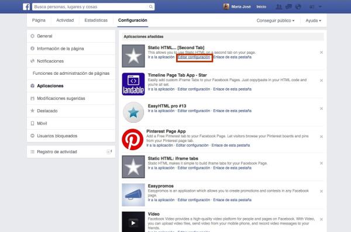Get tab link for Static HTML iframe tabs

[232, 168]
